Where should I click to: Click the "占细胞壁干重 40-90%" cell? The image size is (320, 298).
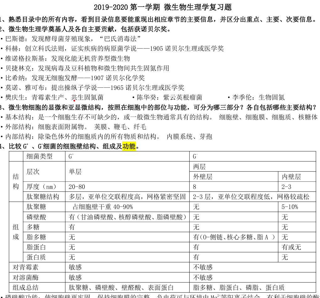102,207
